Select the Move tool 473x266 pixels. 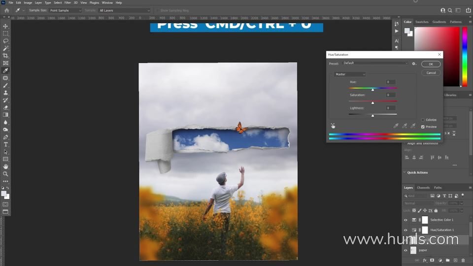(x=5, y=26)
